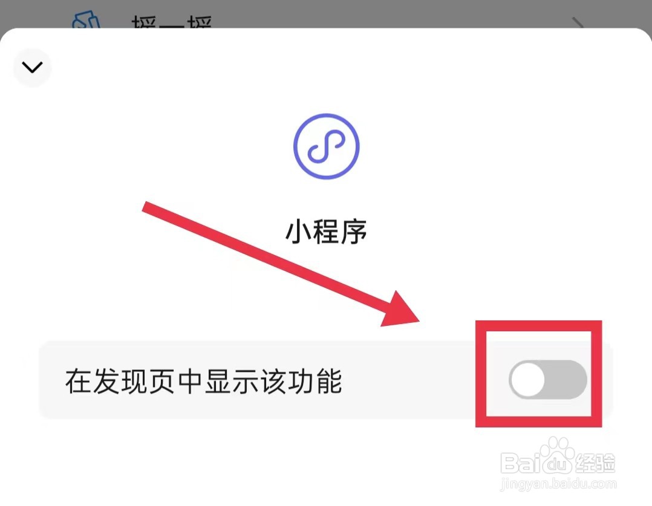Screen dimensions: 652x506
Task: Tap the purple Mini Program icon
Action: point(327,146)
